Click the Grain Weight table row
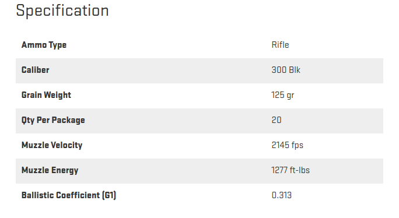Viewport: 399px width, 218px height. click(199, 96)
